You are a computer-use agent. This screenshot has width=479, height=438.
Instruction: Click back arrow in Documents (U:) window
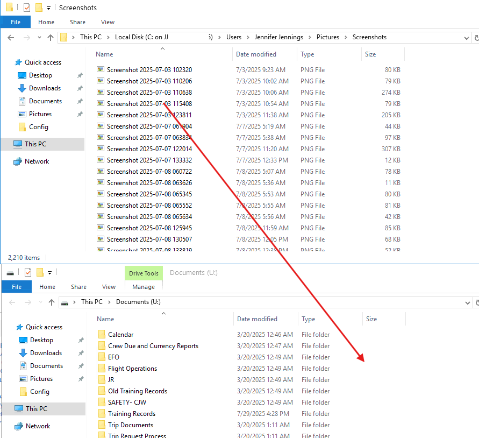tap(12, 302)
